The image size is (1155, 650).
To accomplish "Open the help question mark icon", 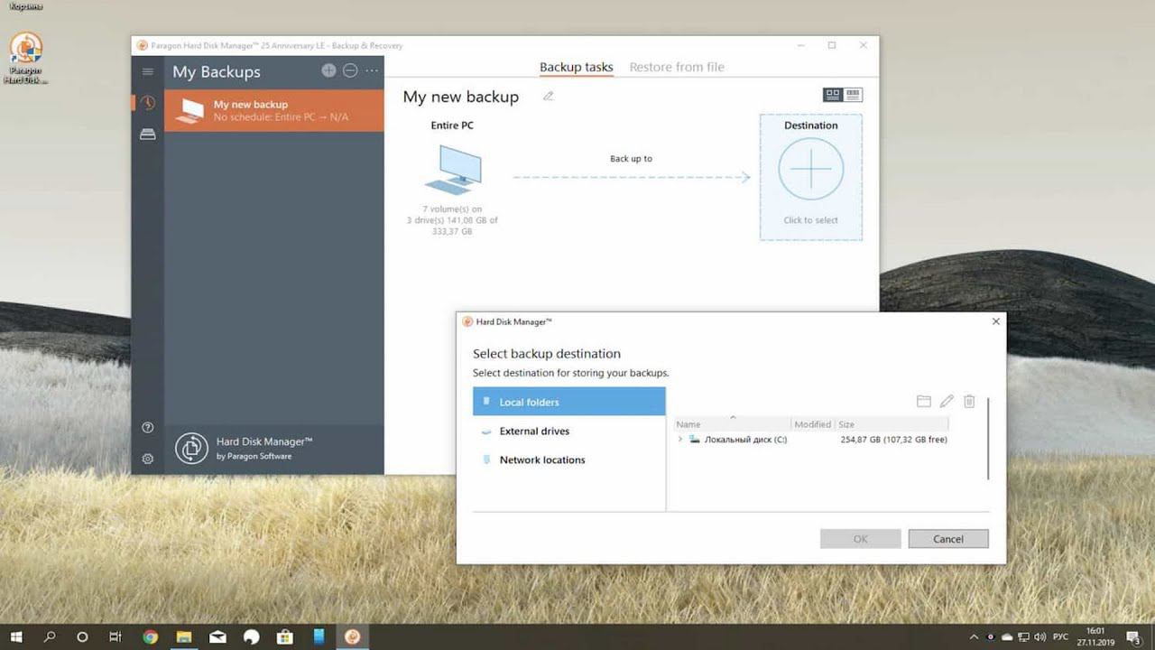I will click(x=148, y=427).
